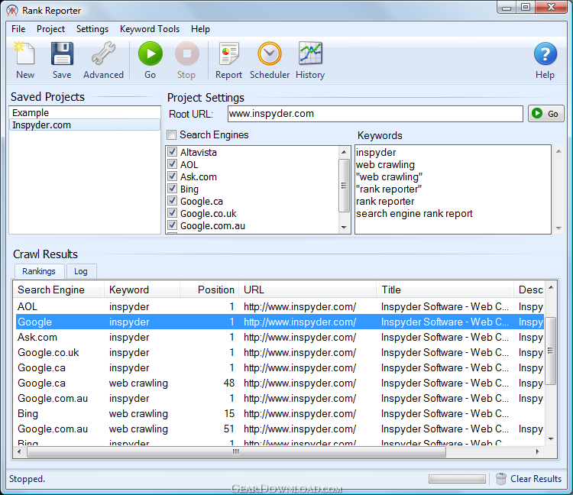Toggle the Search Engines select-all checkbox
The height and width of the screenshot is (495, 573).
click(171, 134)
